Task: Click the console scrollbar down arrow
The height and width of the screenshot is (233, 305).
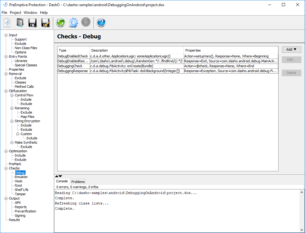Action: click(x=302, y=230)
